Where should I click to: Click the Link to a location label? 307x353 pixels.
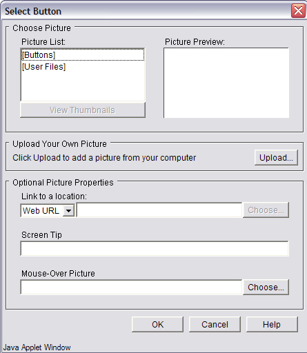point(54,196)
